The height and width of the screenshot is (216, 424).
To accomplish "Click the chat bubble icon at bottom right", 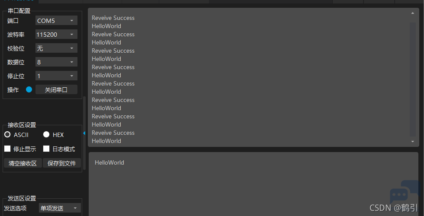I will click(x=404, y=194).
